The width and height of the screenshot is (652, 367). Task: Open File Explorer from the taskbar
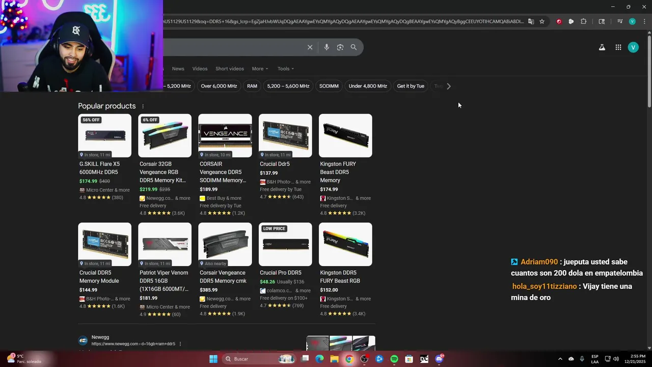tap(334, 359)
